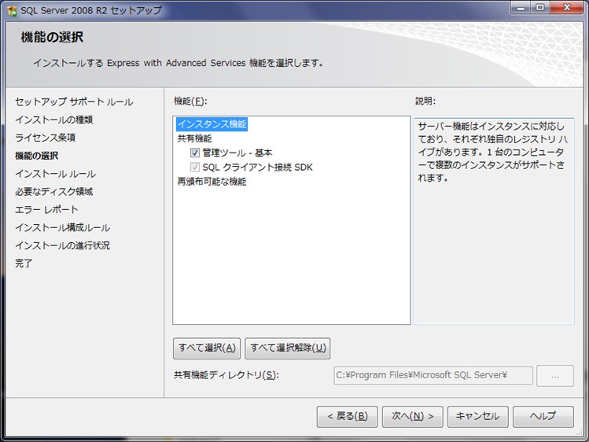Go to インストールの進行状況 step
The image size is (589, 442).
click(62, 245)
